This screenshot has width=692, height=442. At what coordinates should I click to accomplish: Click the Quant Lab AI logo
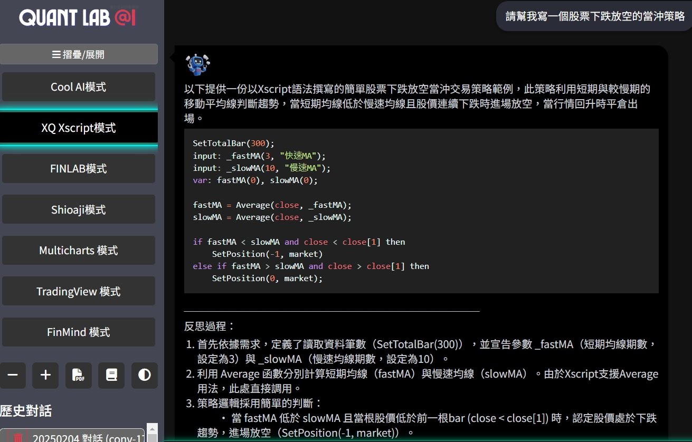[78, 17]
